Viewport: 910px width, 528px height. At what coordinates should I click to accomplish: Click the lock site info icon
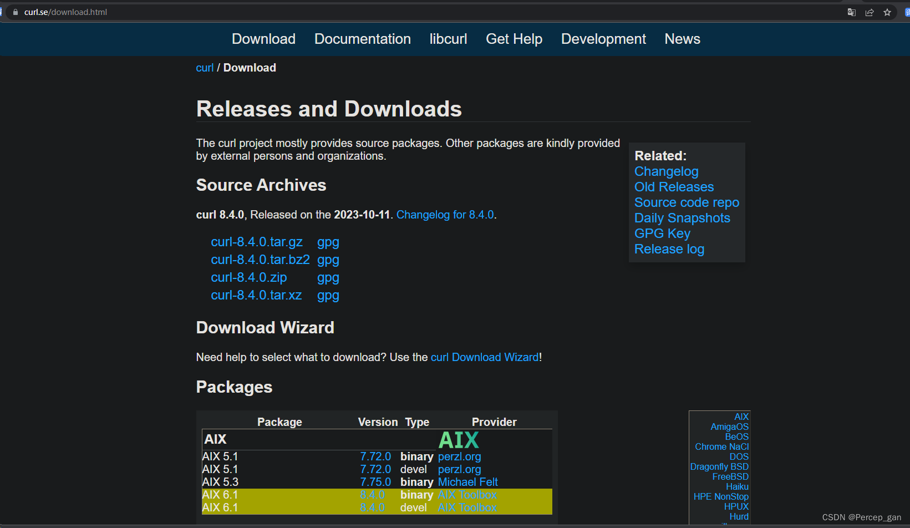coord(16,12)
